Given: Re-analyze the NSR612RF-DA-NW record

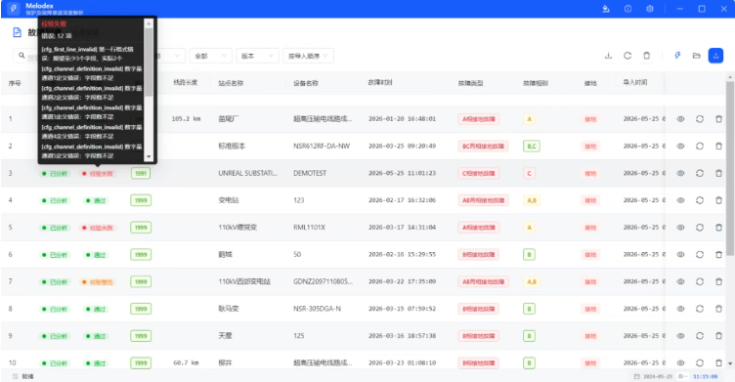Looking at the screenshot, I should pos(700,147).
